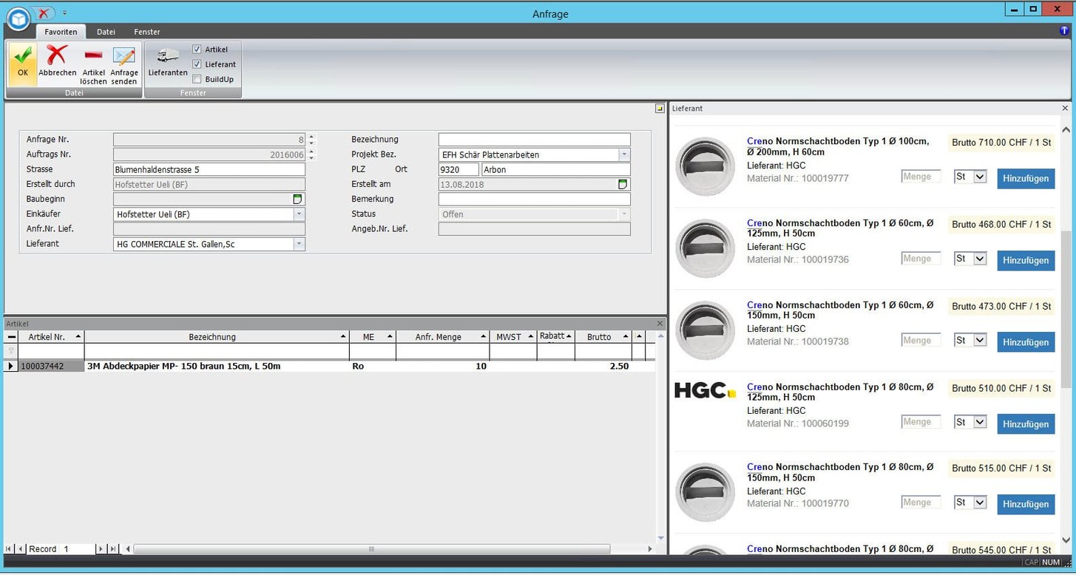Add the Creno Ø 100cm item via Hinzufügen
This screenshot has height=575, width=1076.
1026,178
